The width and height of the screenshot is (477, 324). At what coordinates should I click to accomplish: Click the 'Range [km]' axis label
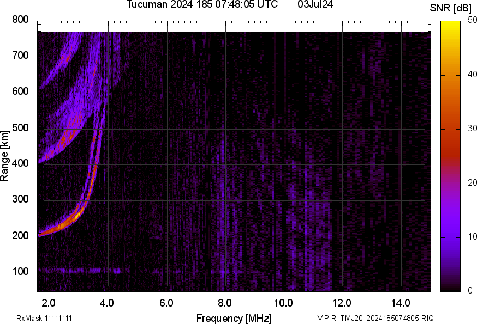(x=4, y=156)
